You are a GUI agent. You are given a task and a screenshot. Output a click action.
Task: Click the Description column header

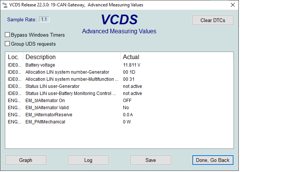point(72,57)
